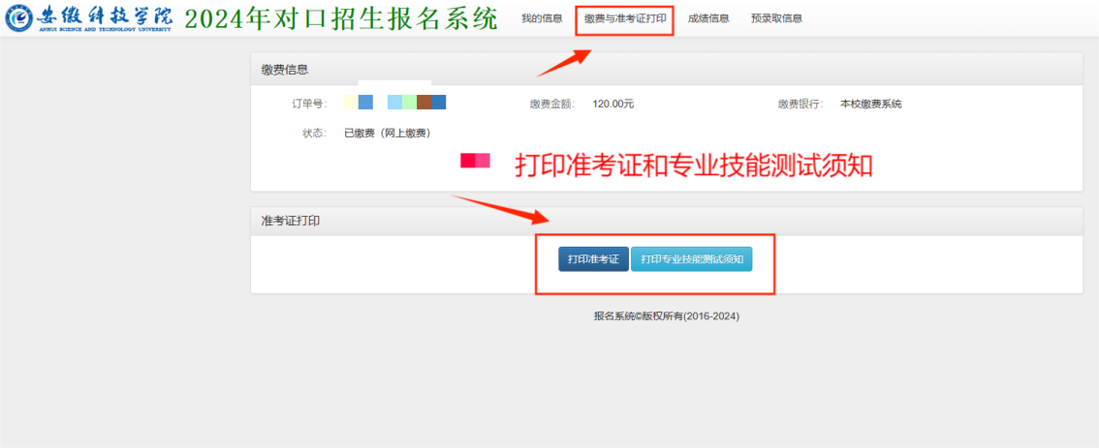Screen dimensions: 1099x448
Task: Click the 已缴费（网上缴费）status text
Action: (387, 133)
